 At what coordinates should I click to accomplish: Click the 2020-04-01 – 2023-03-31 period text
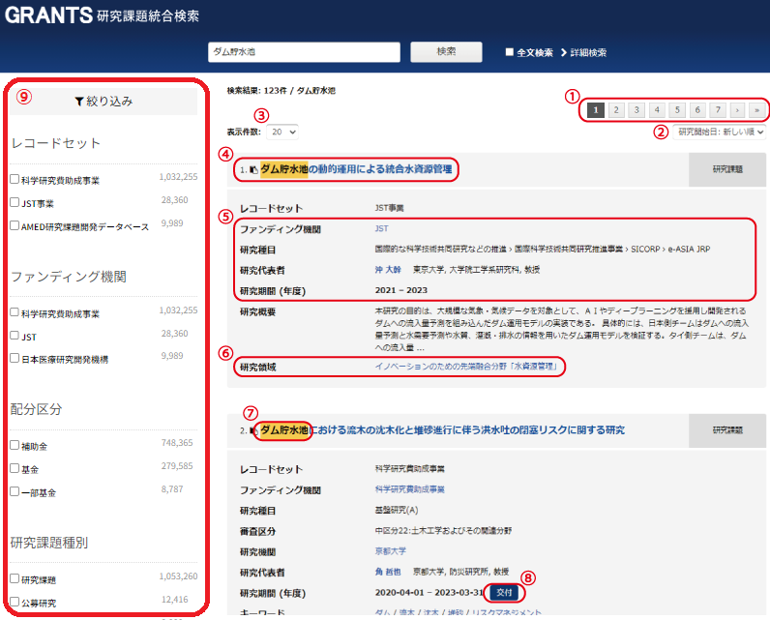coord(429,593)
